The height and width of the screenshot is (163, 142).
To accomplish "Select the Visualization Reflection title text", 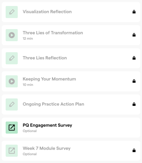I will [x=47, y=12].
